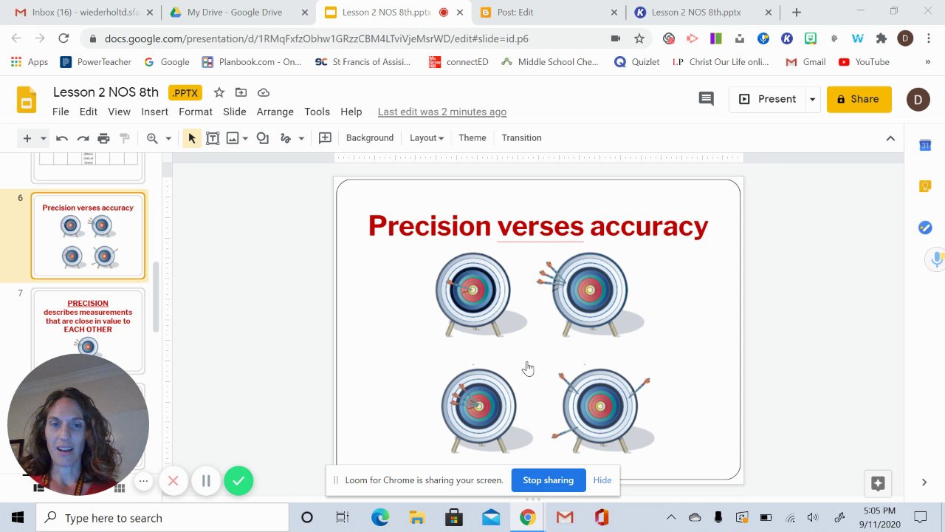Open the Format menu

[x=196, y=112]
